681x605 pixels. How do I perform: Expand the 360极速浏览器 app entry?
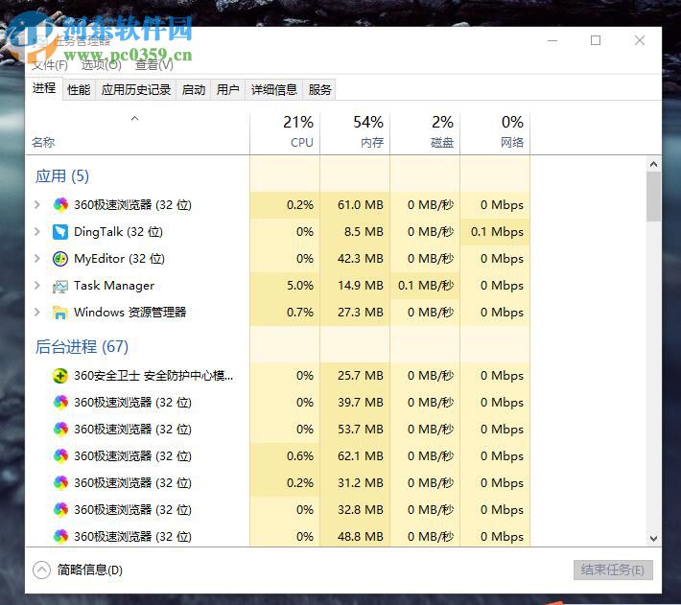pyautogui.click(x=37, y=204)
